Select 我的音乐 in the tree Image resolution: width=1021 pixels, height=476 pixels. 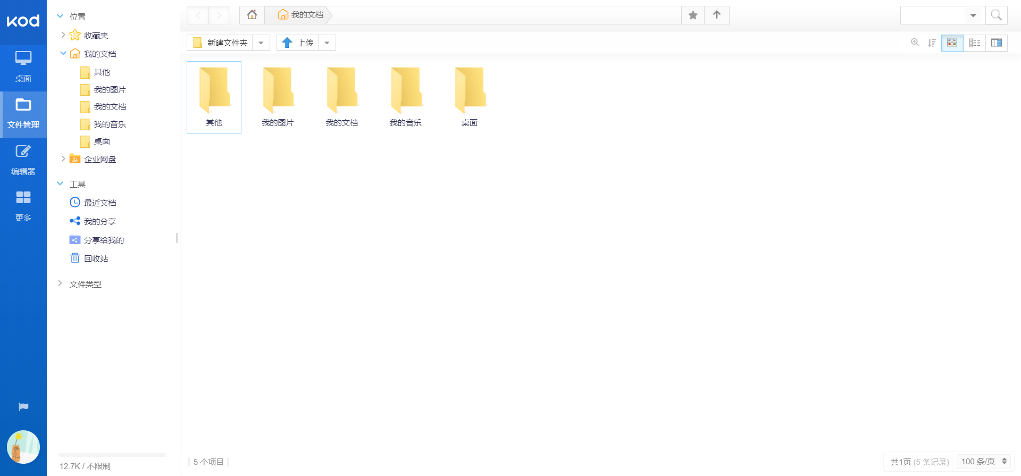110,124
